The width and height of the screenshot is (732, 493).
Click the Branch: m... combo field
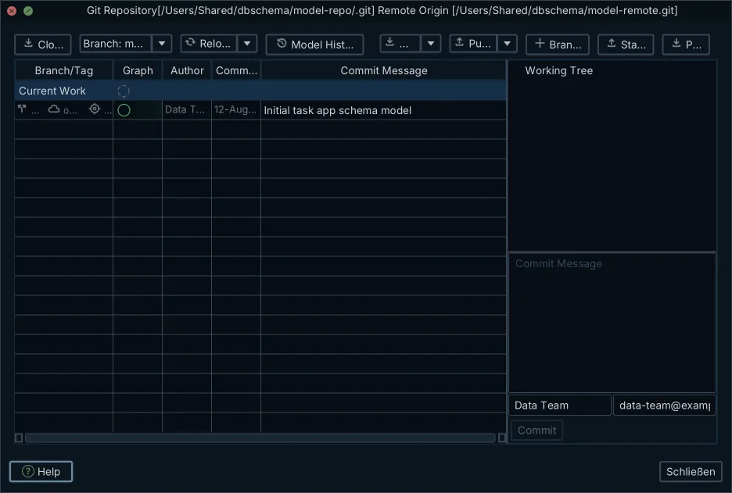point(115,44)
